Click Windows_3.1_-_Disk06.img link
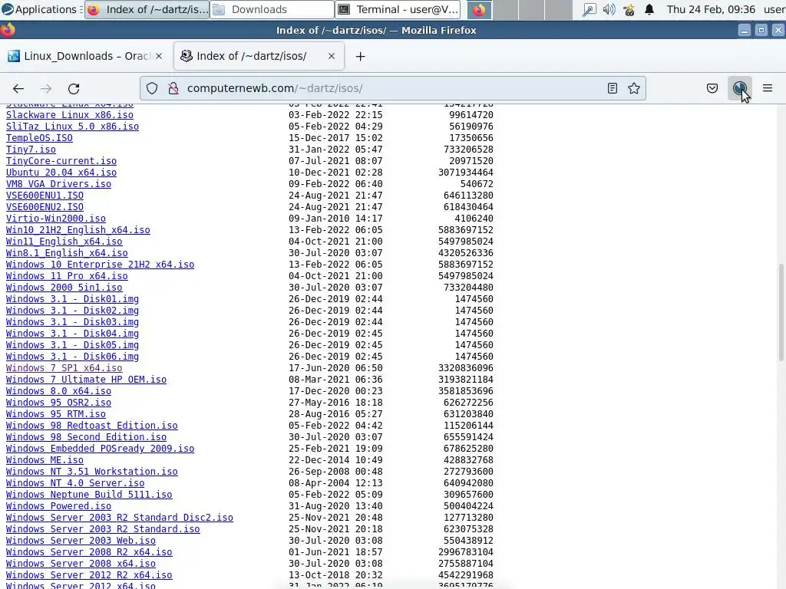 [x=72, y=357]
